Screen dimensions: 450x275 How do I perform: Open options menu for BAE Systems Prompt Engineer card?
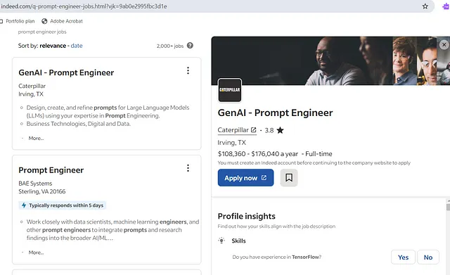[x=188, y=168]
